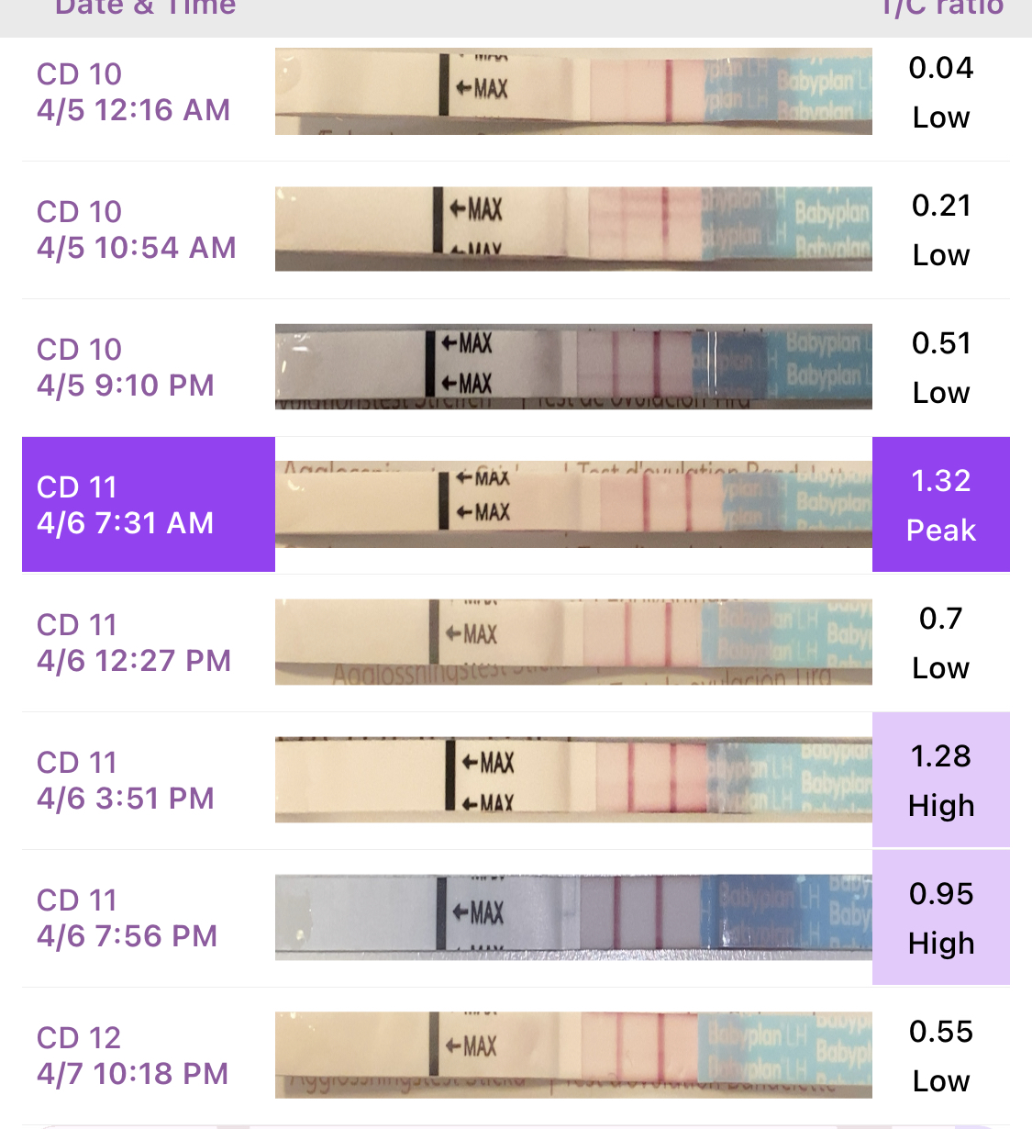
Task: Open the 4/6 3:51 PM test strip photo
Action: pos(573,779)
